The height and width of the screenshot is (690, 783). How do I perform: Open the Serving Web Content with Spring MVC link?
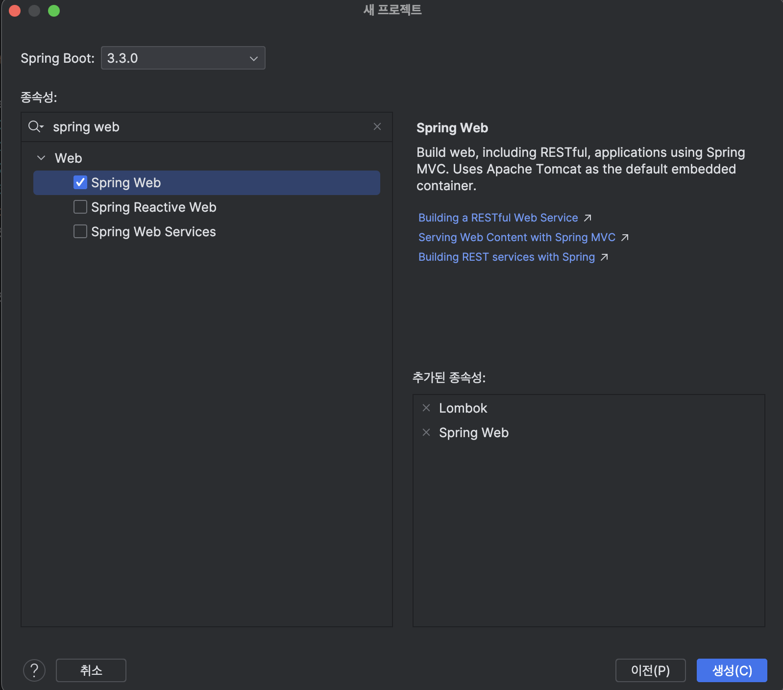point(516,238)
